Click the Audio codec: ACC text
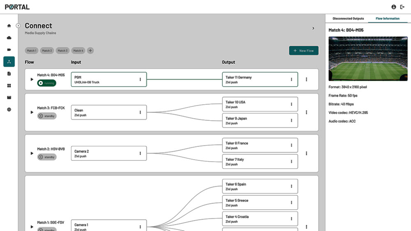This screenshot has height=231, width=411. point(342,121)
